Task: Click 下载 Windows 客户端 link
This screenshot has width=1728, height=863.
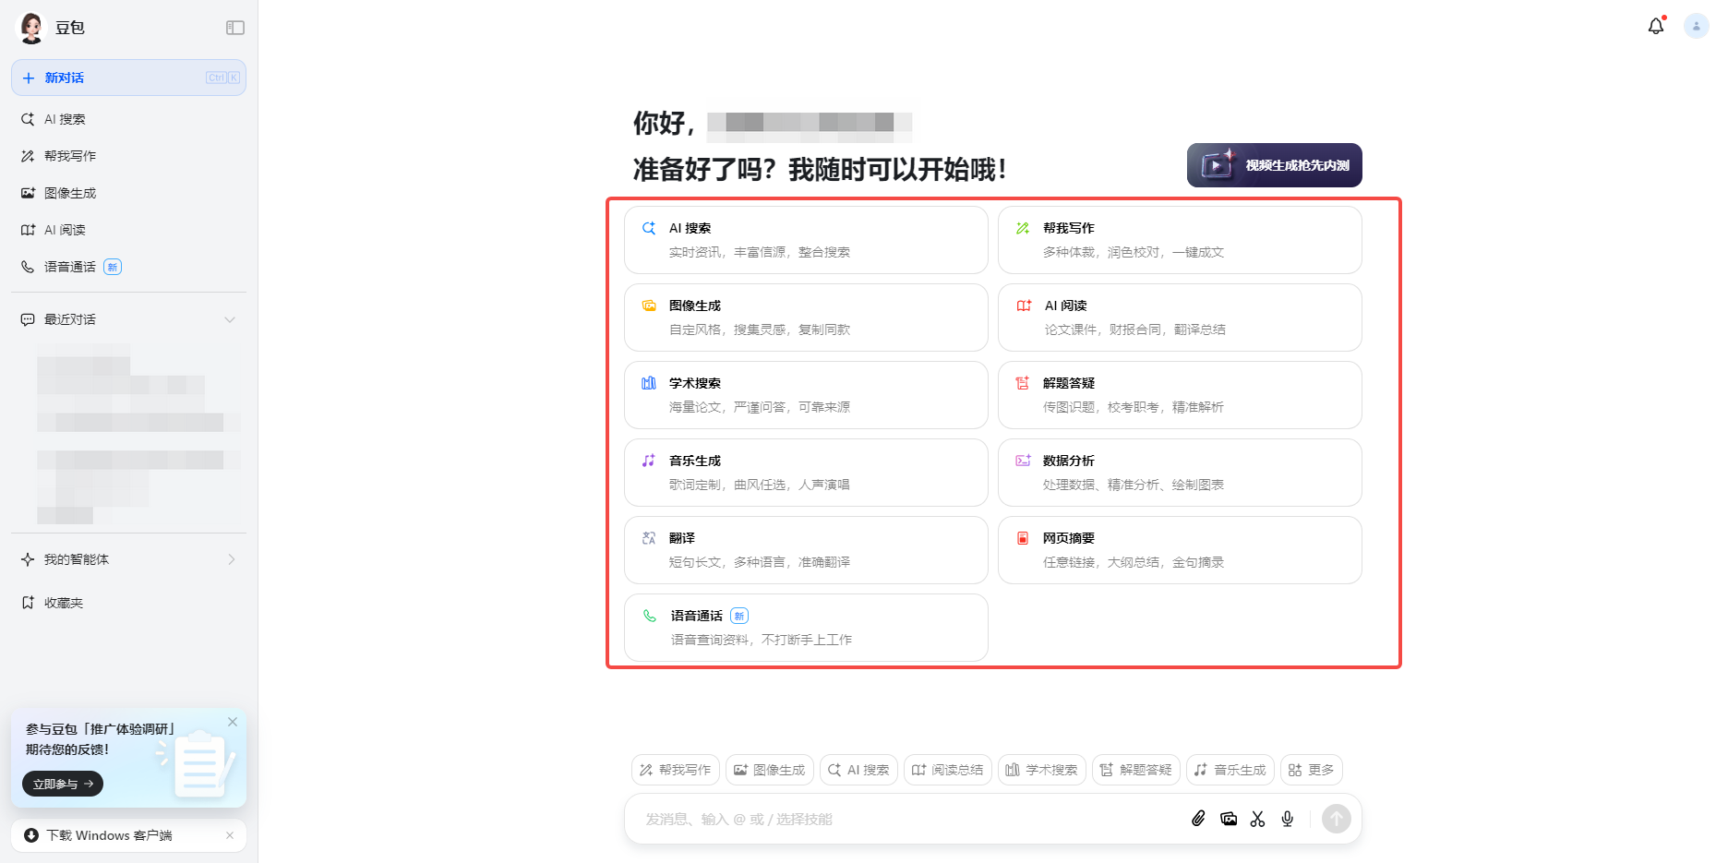Action: click(109, 835)
